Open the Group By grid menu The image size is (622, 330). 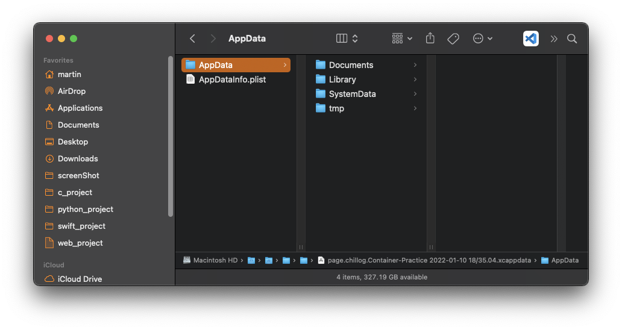coord(402,39)
